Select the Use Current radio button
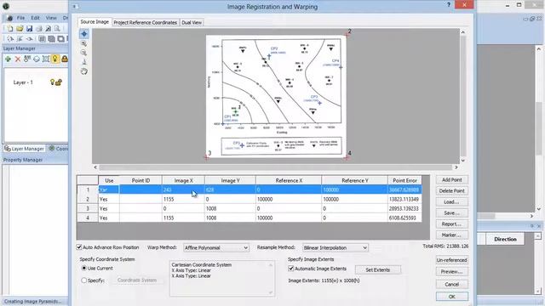 pyautogui.click(x=83, y=269)
